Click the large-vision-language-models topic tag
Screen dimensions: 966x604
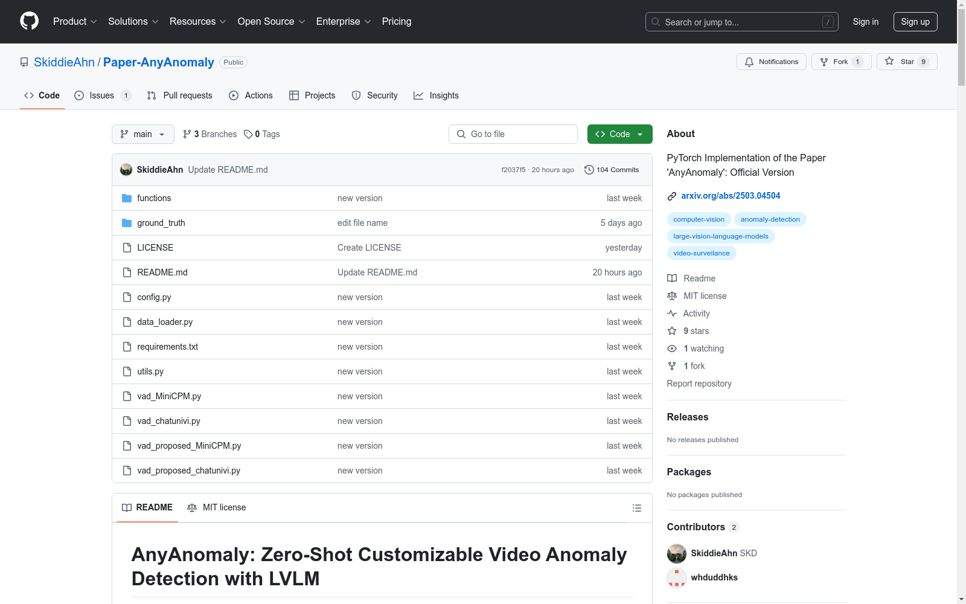721,236
